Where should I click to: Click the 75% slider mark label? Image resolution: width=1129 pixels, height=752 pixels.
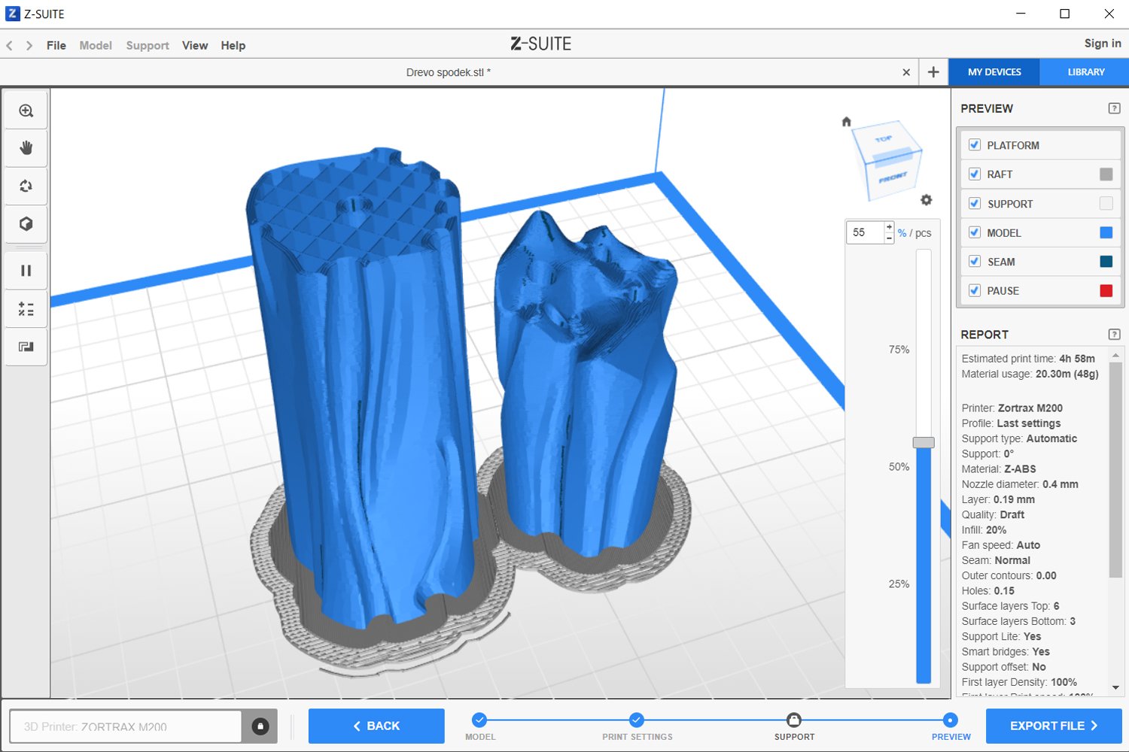(899, 350)
